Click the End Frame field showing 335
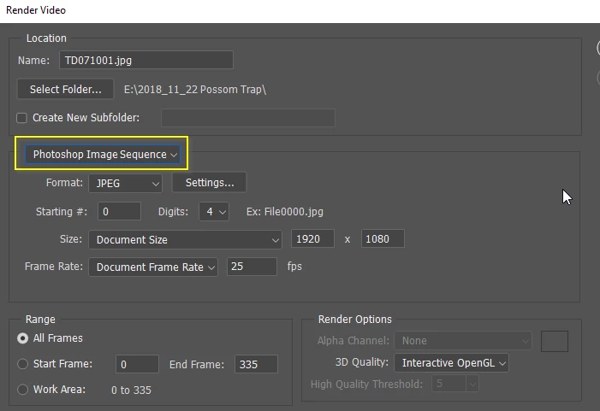 tap(256, 364)
